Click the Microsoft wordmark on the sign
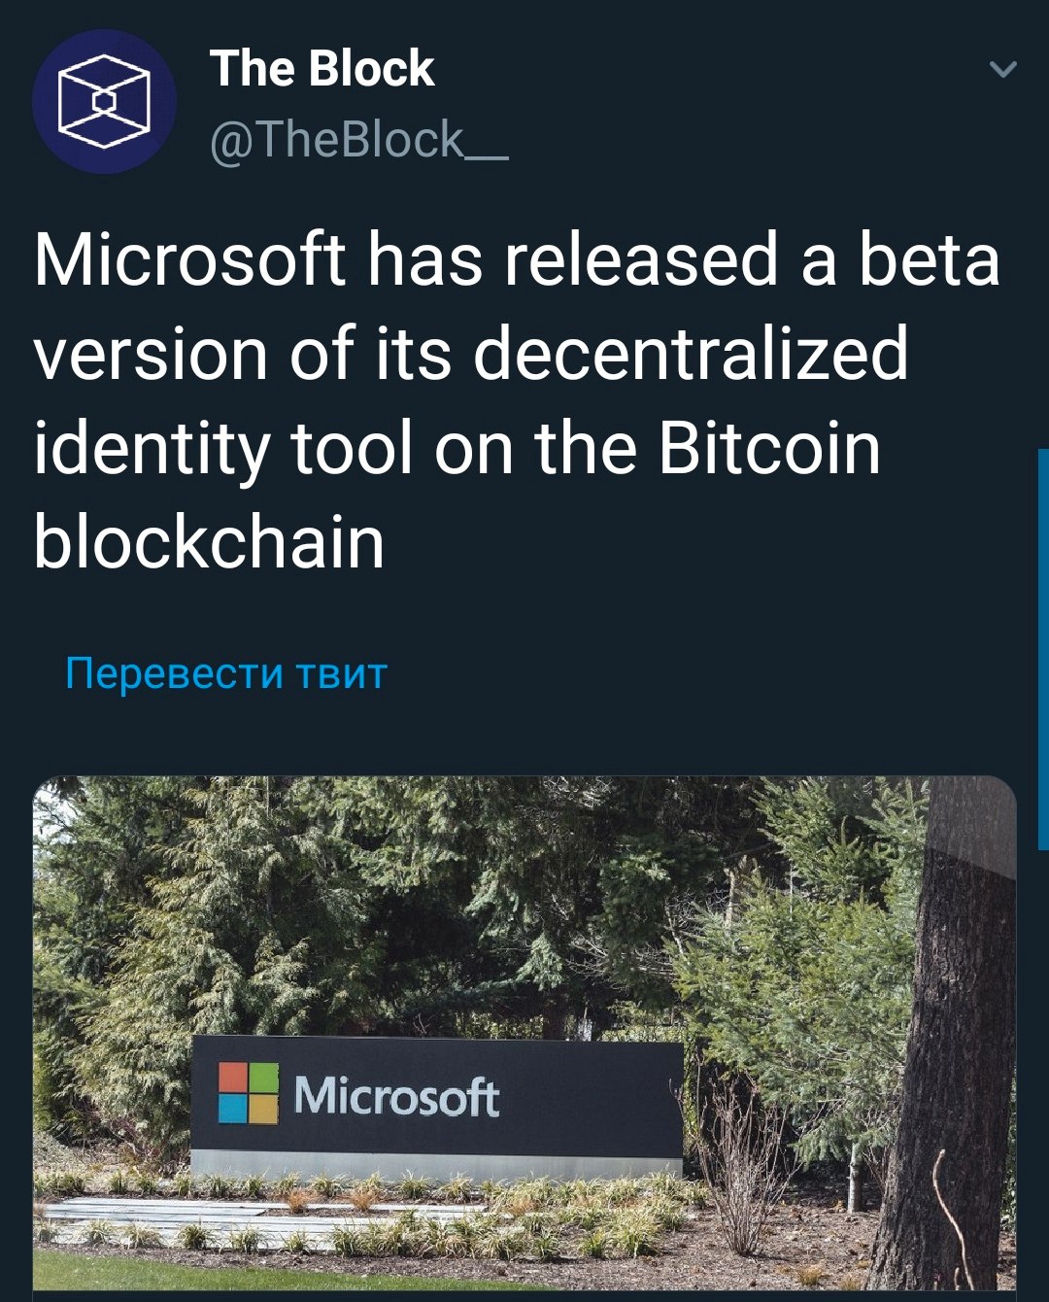The image size is (1049, 1302). pyautogui.click(x=396, y=1097)
